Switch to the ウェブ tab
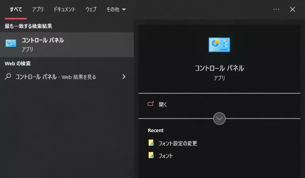Screen dimensions: 305x178 pyautogui.click(x=91, y=9)
